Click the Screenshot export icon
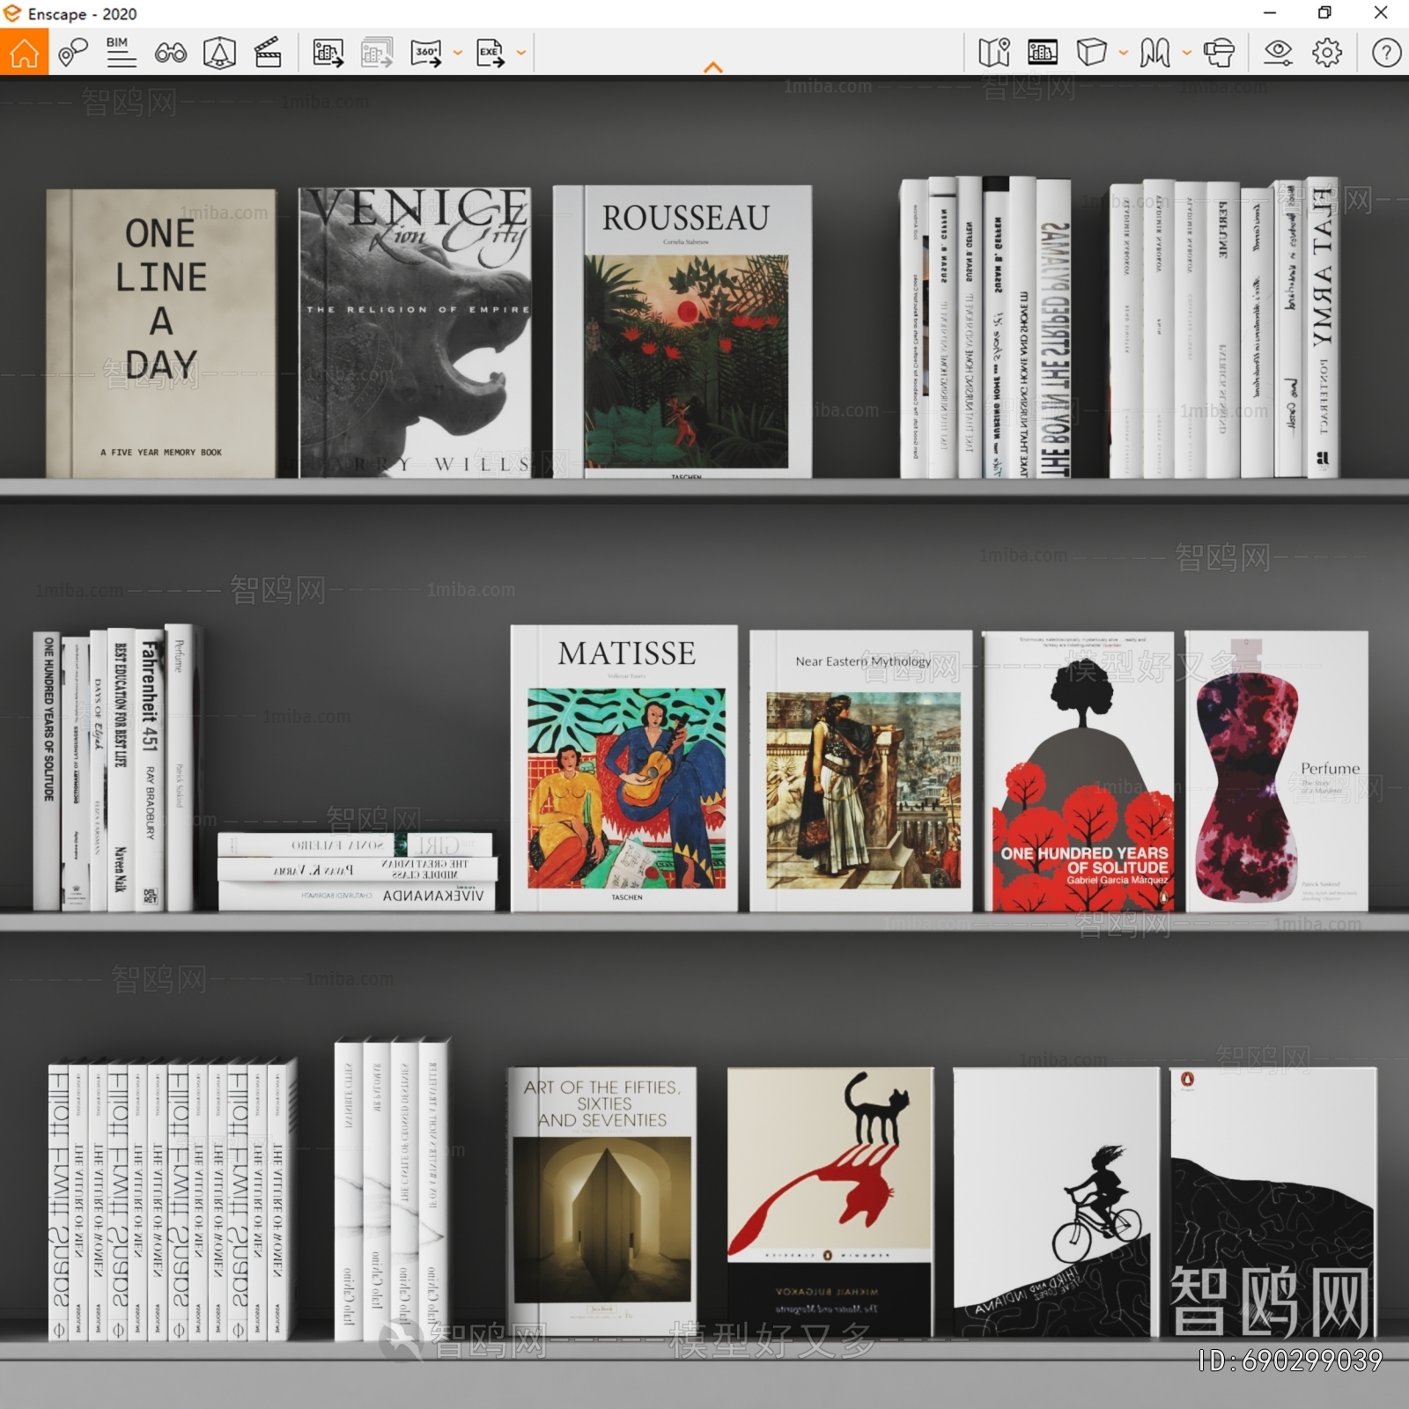This screenshot has width=1409, height=1409. 328,53
